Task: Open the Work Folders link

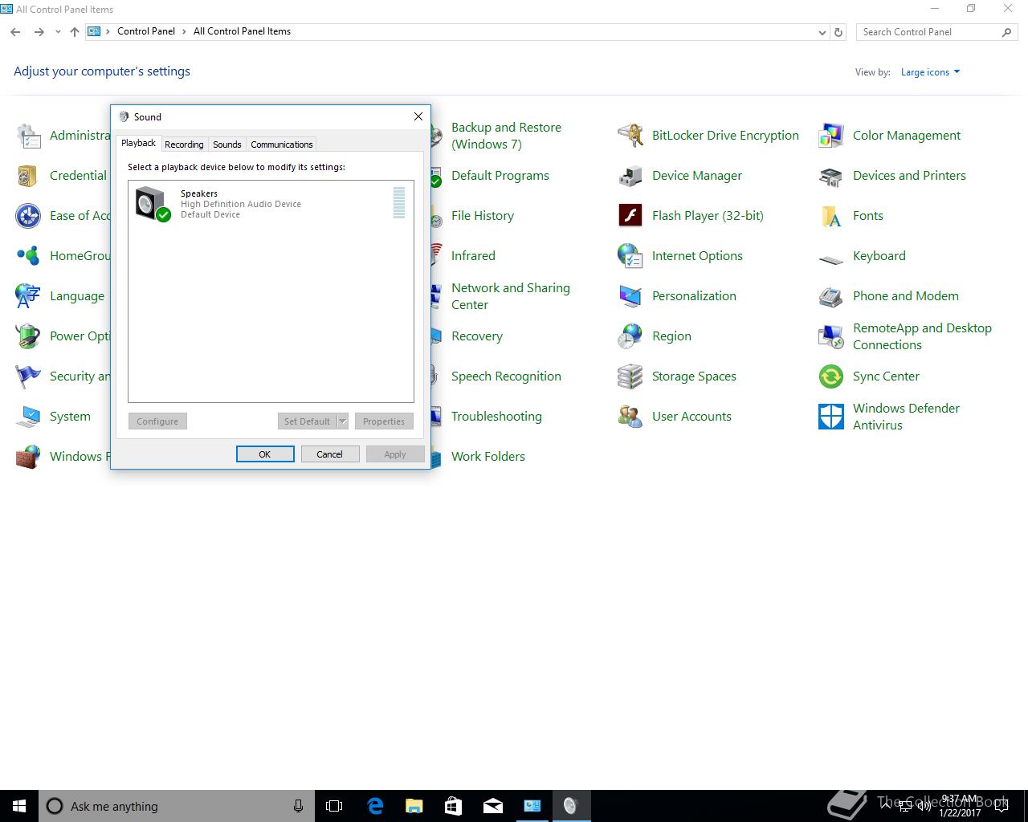Action: point(488,457)
